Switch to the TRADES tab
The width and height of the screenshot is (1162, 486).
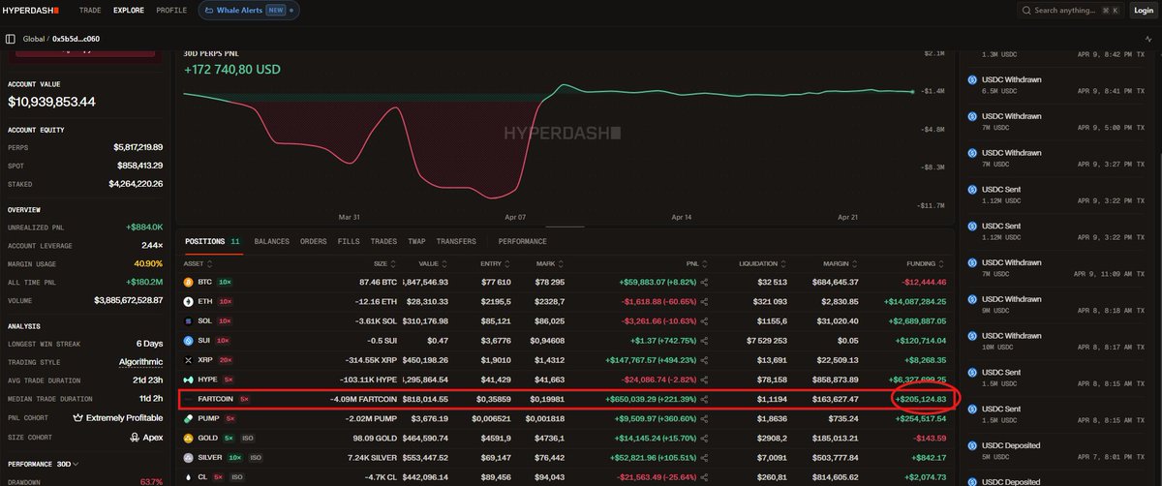click(383, 241)
